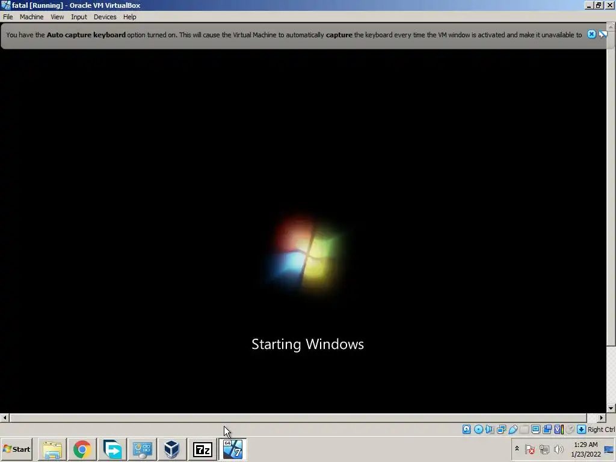616x462 pixels.
Task: Click the display status icon
Action: pyautogui.click(x=535, y=430)
